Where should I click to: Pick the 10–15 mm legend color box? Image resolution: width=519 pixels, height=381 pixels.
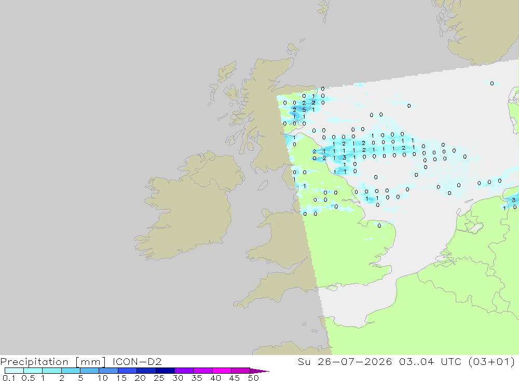tap(108, 371)
